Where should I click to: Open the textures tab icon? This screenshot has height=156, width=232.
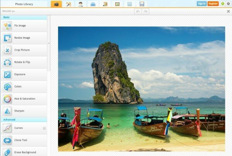(x=130, y=4)
